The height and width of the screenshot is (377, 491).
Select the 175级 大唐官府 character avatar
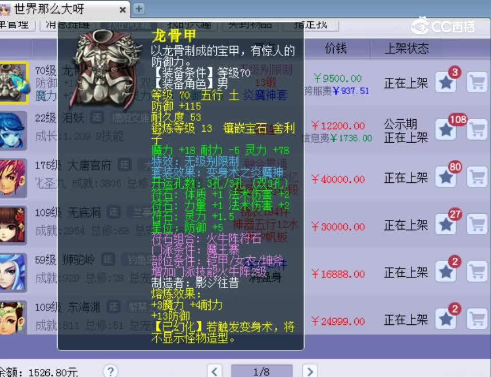pyautogui.click(x=13, y=178)
